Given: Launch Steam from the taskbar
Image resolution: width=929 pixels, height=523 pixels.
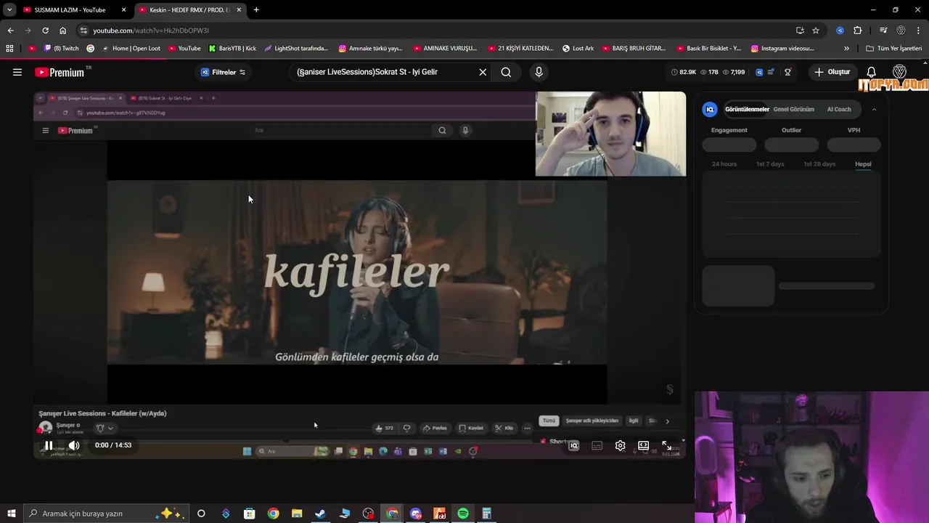Looking at the screenshot, I should 320,514.
